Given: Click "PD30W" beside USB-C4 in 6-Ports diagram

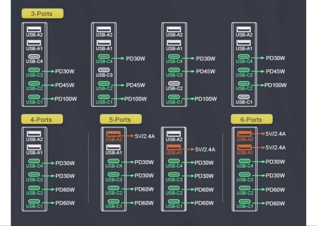Looking at the screenshot, I should [275, 162].
